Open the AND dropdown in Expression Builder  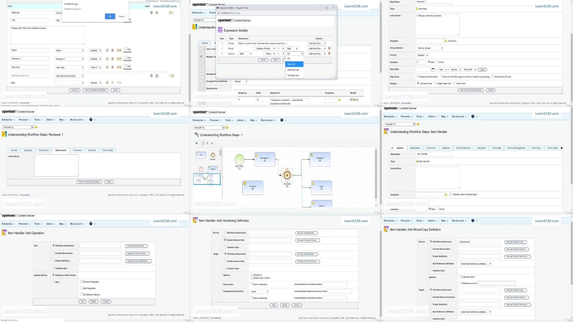[245, 54]
